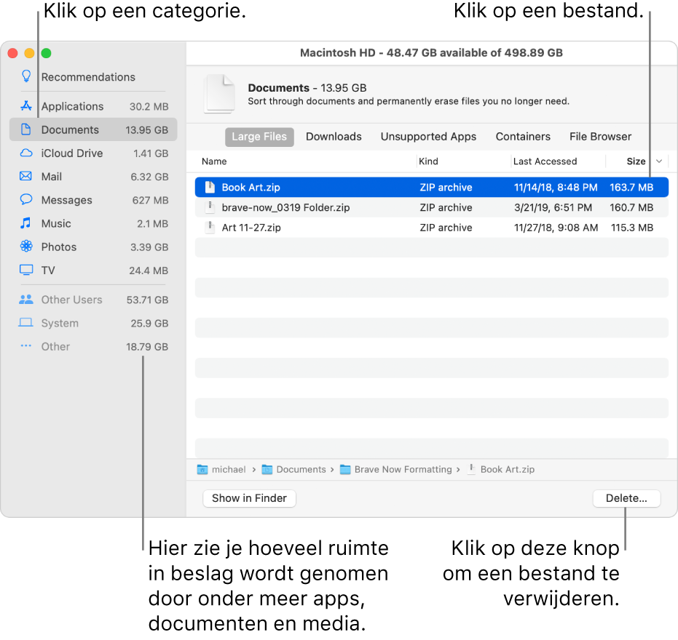The width and height of the screenshot is (678, 640).
Task: Click michael in the path bar
Action: coord(229,469)
